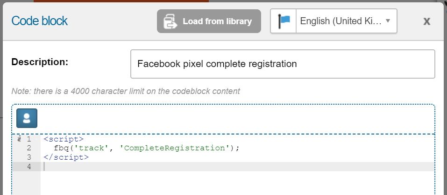Click the blue flag language icon
Image resolution: width=447 pixels, height=195 pixels.
tap(284, 21)
